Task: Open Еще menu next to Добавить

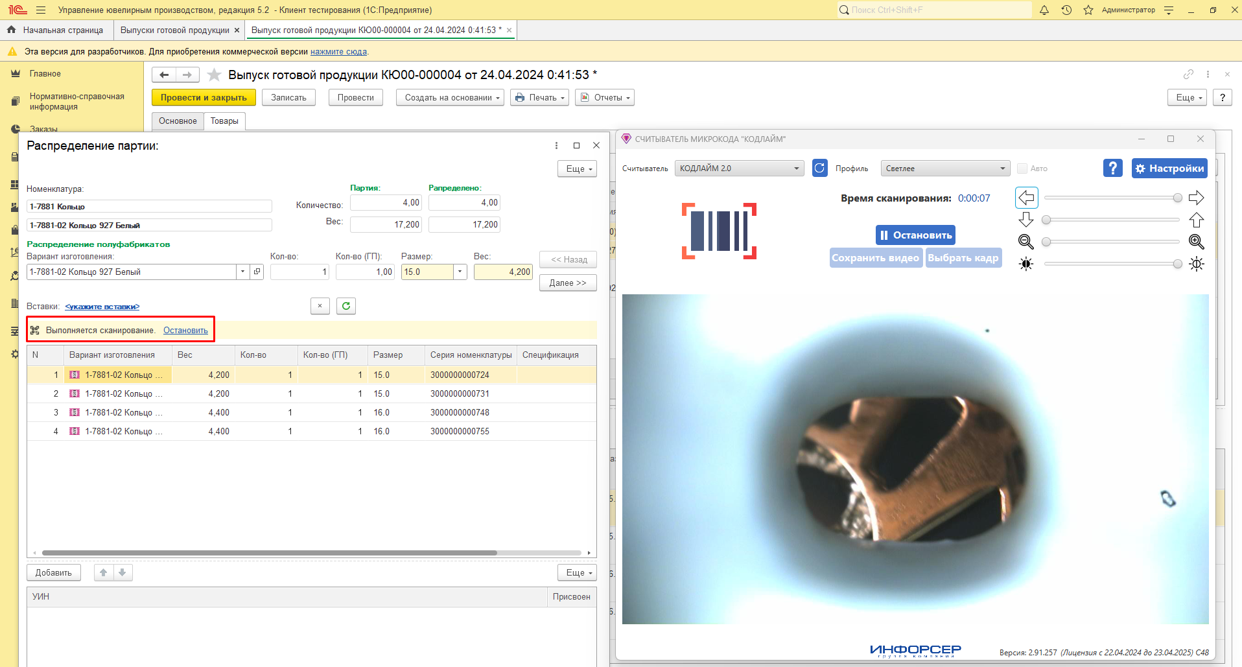Action: click(x=577, y=572)
